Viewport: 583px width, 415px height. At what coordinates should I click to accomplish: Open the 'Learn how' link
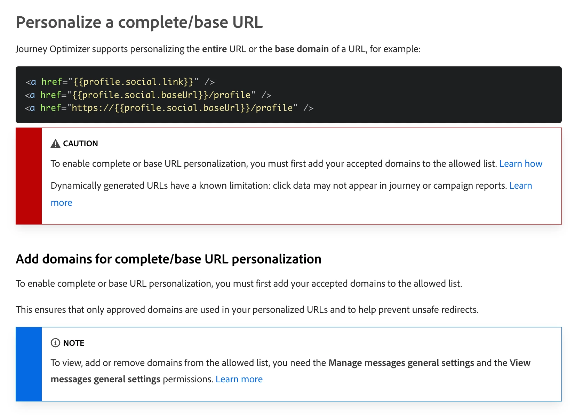(521, 164)
